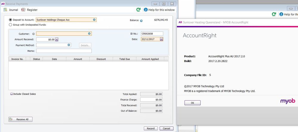
Task: Open Help for this window
Action: pos(146,10)
